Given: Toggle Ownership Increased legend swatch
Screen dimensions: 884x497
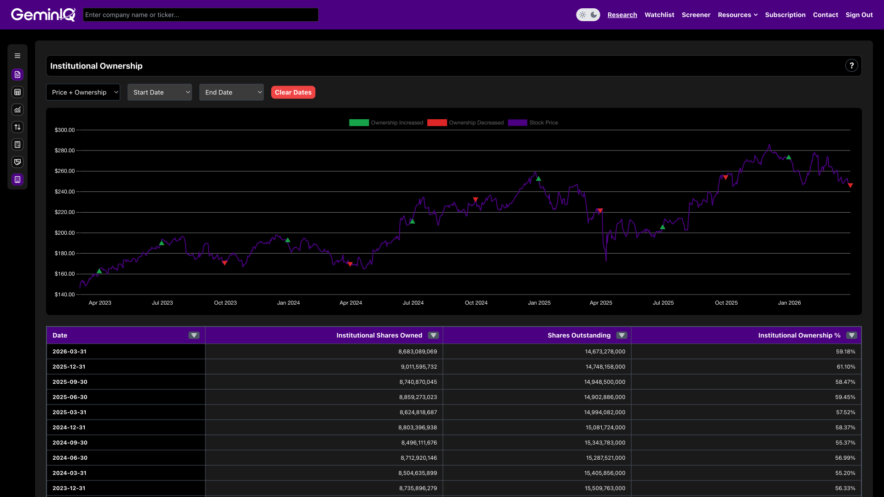Looking at the screenshot, I should pos(359,122).
